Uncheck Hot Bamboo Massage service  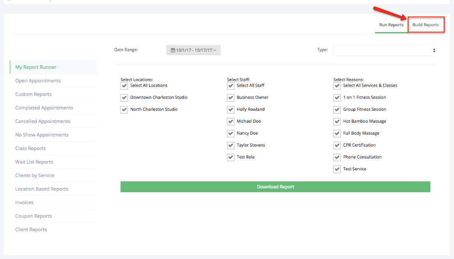[337, 121]
